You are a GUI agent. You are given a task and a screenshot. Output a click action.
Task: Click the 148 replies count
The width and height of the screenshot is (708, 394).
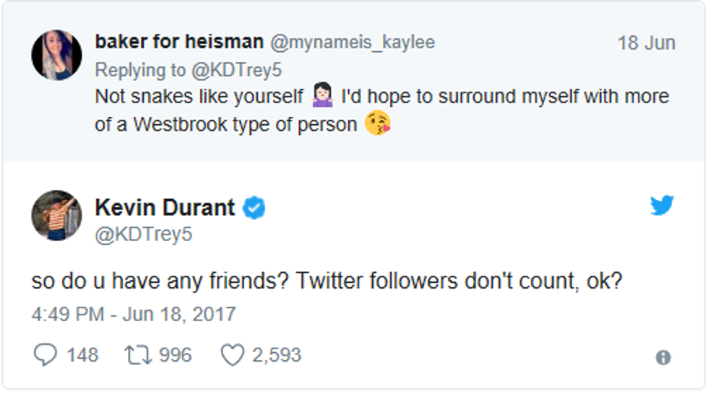tap(82, 355)
